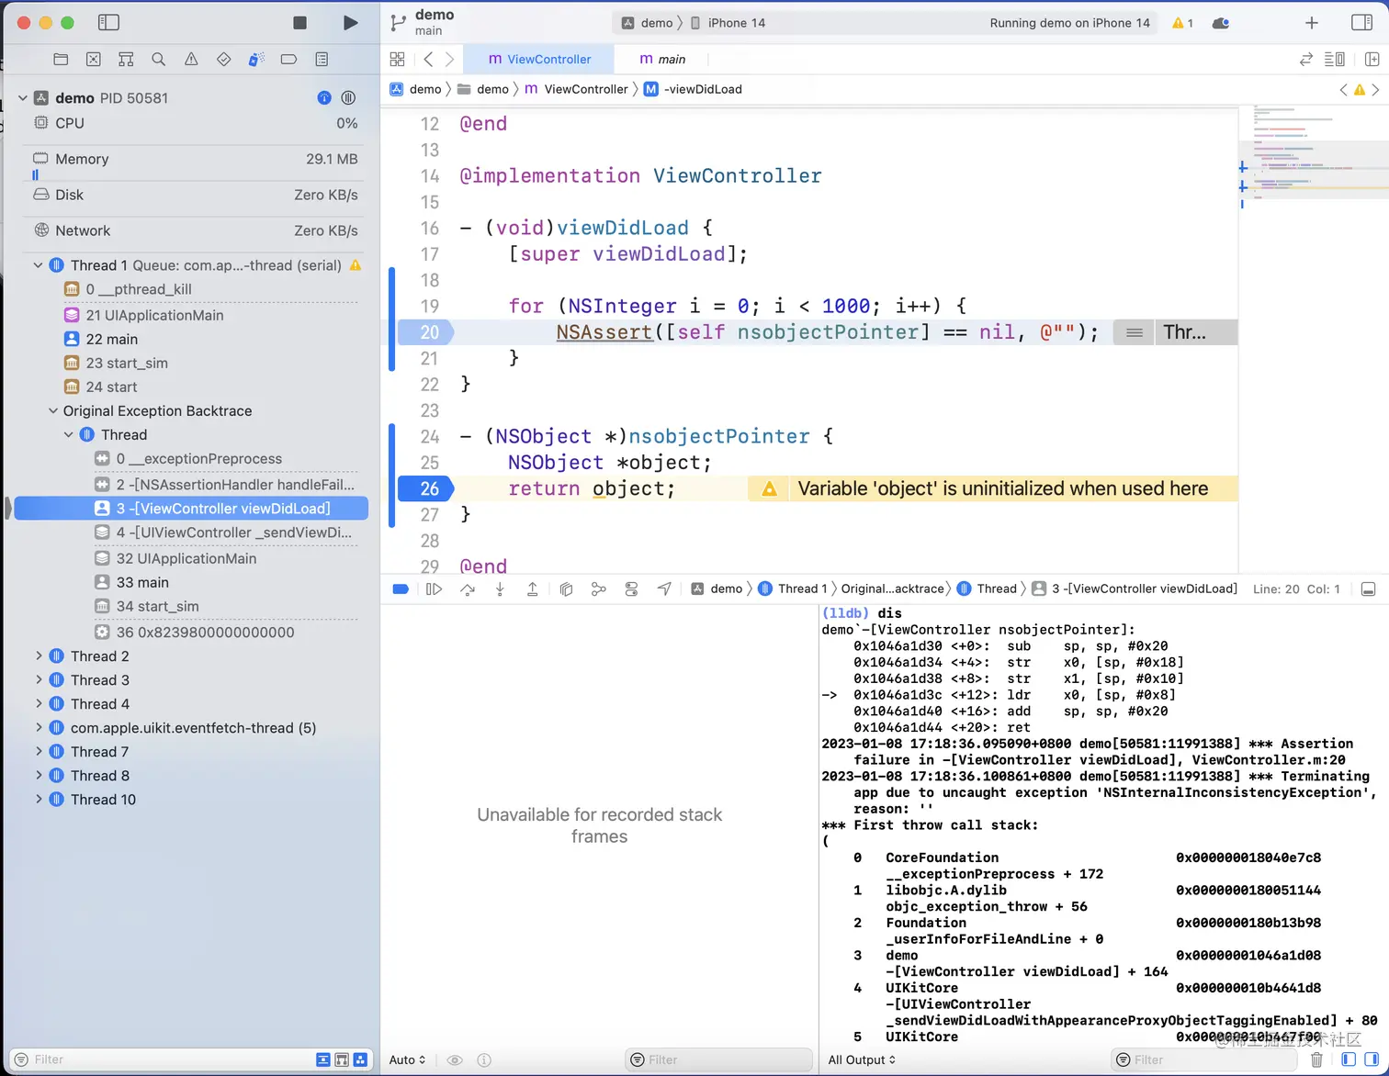Screen dimensions: 1389x1076
Task: Open the adjust editor options icon
Action: point(1335,59)
